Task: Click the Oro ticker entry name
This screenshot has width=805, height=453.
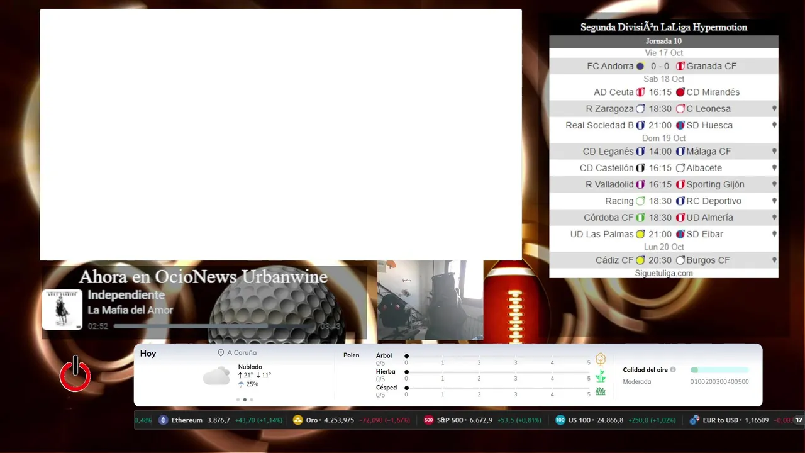Action: 312,420
